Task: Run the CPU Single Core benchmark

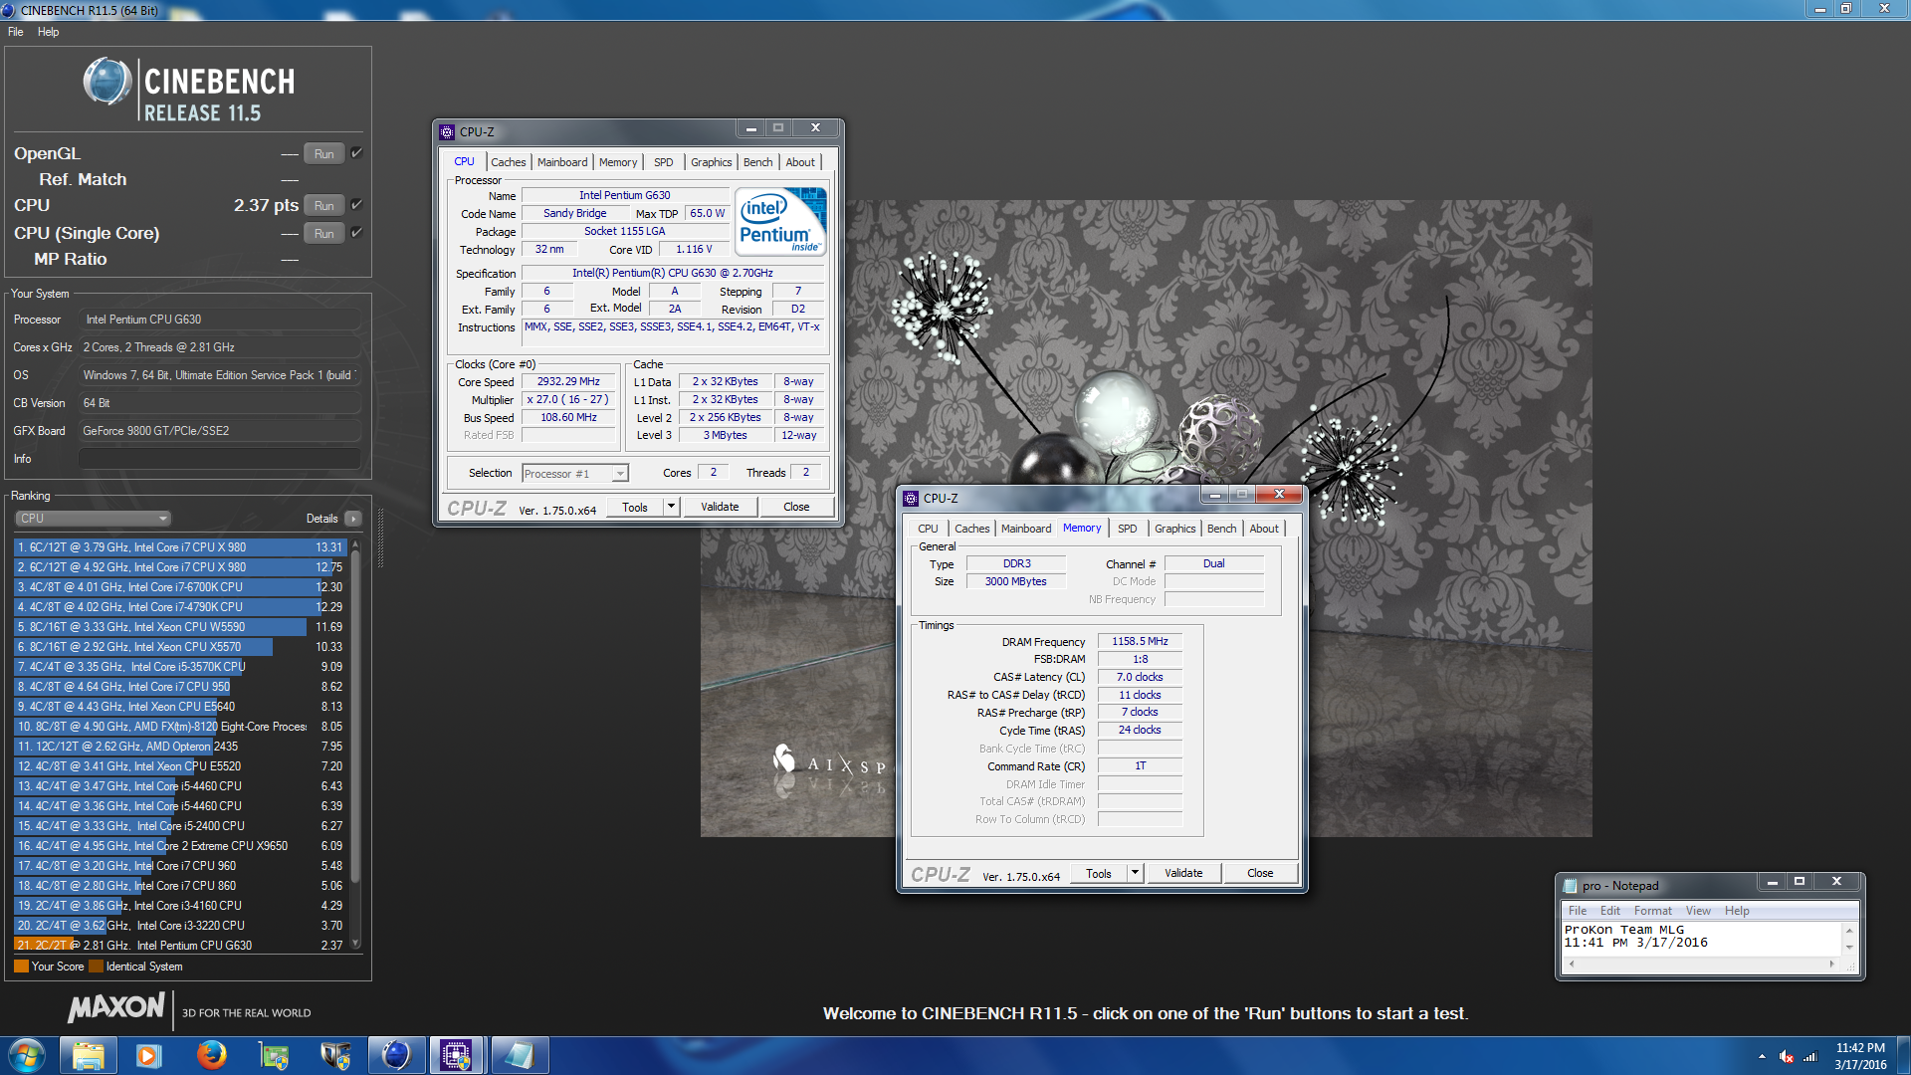Action: 324,234
